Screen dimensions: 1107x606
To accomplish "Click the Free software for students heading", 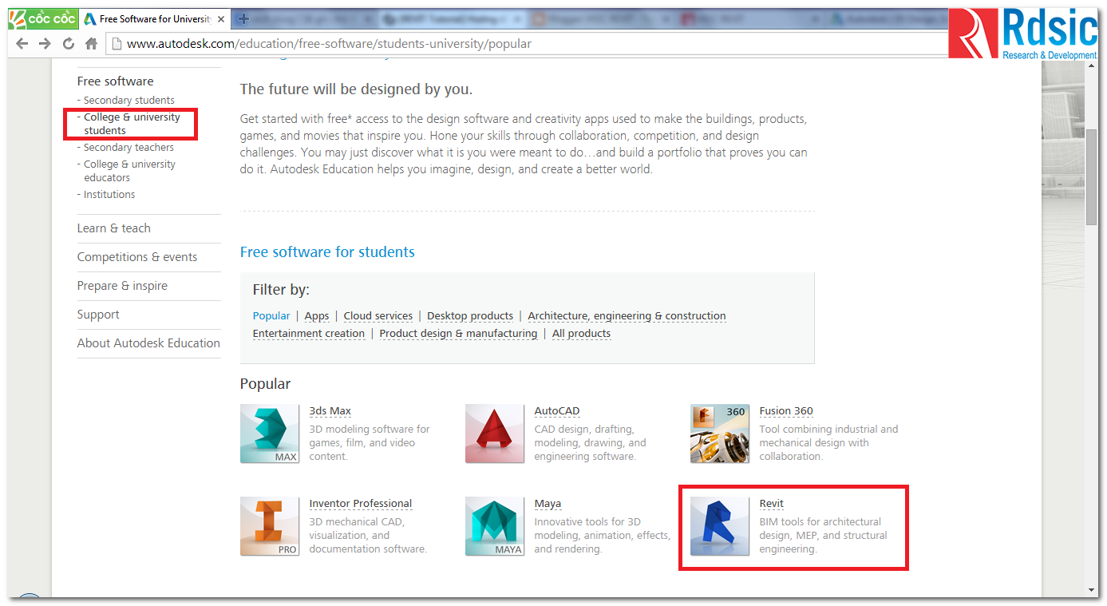I will click(x=327, y=252).
